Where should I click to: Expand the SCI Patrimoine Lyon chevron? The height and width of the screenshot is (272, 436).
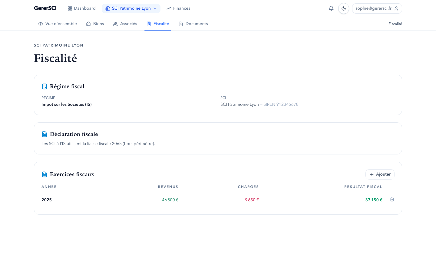click(x=155, y=8)
